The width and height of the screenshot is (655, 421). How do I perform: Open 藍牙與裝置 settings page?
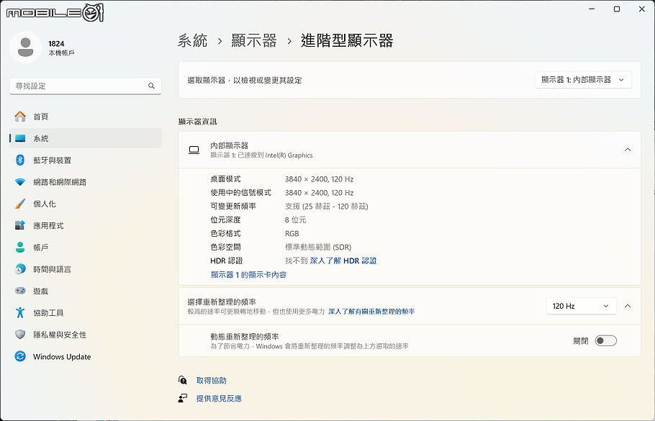coord(53,160)
